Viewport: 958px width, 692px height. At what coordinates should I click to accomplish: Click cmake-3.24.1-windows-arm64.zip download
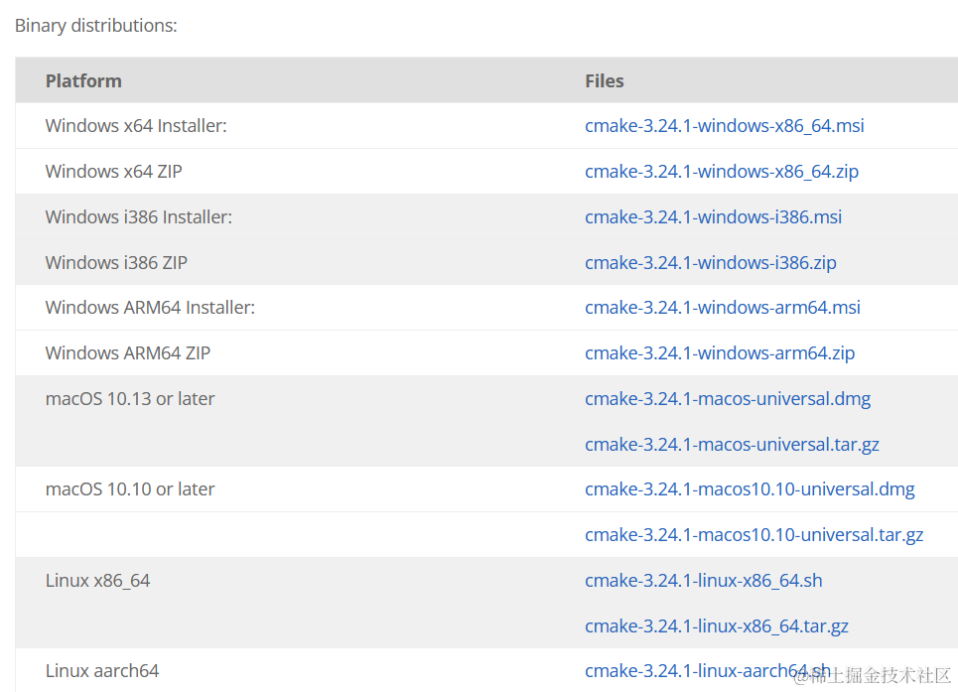(x=720, y=353)
